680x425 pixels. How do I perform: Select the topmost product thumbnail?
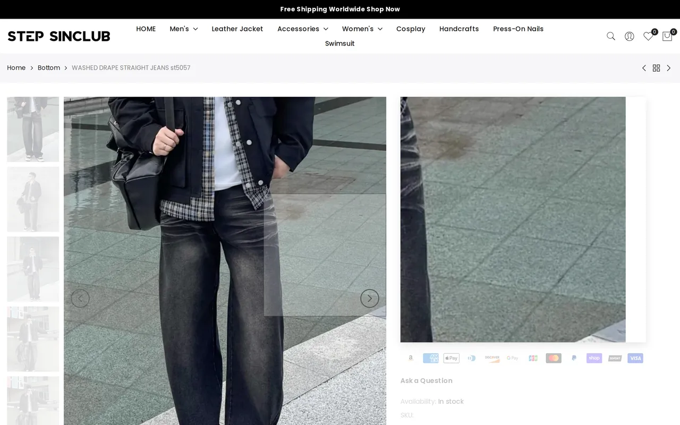33,129
